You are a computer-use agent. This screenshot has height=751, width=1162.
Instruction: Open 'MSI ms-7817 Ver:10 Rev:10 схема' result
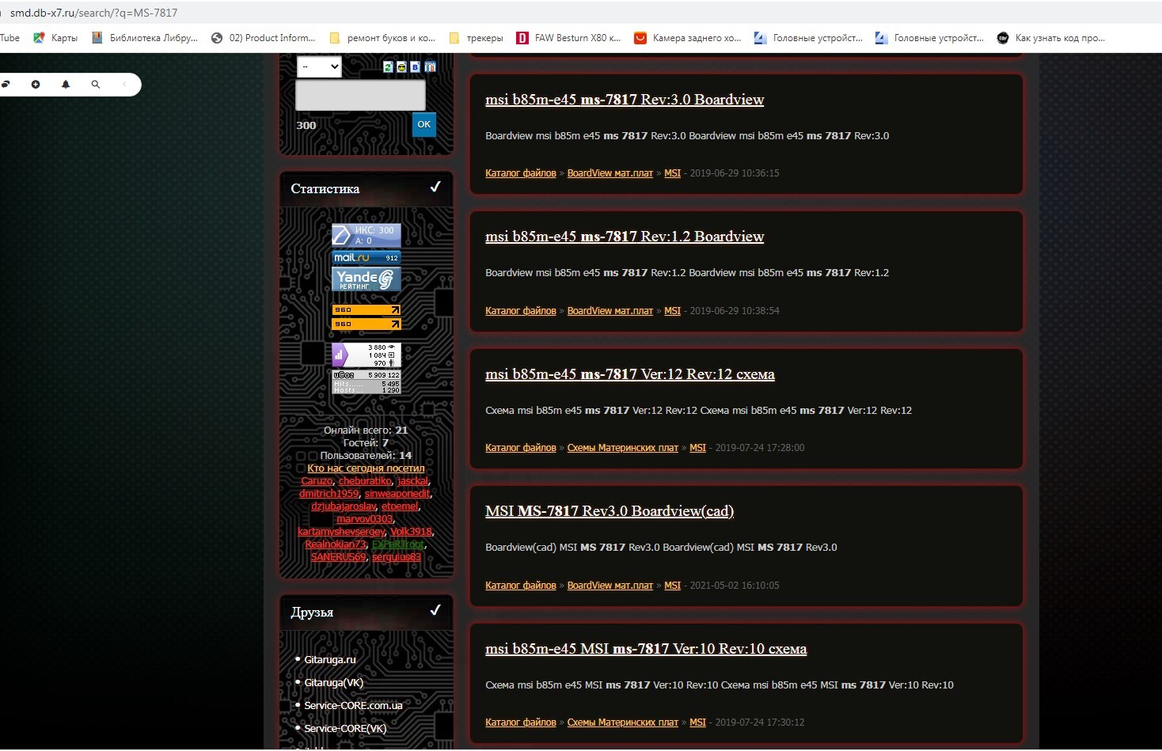tap(646, 649)
